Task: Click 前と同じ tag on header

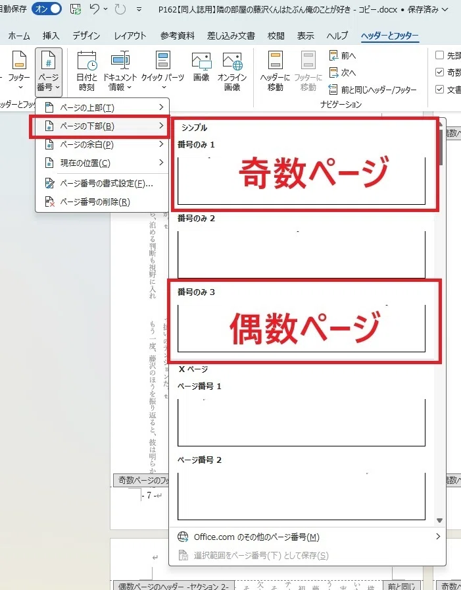Action: (x=401, y=586)
